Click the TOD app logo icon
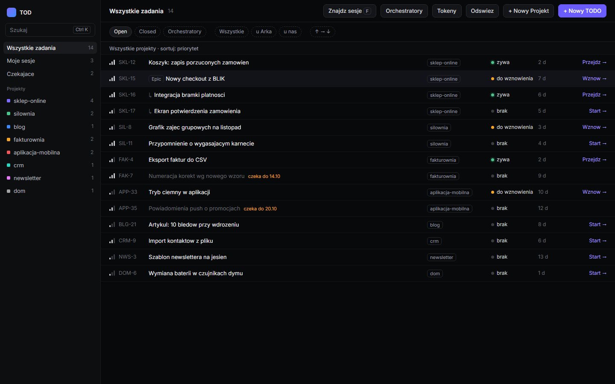Viewport: 615px width, 384px height. pos(12,12)
